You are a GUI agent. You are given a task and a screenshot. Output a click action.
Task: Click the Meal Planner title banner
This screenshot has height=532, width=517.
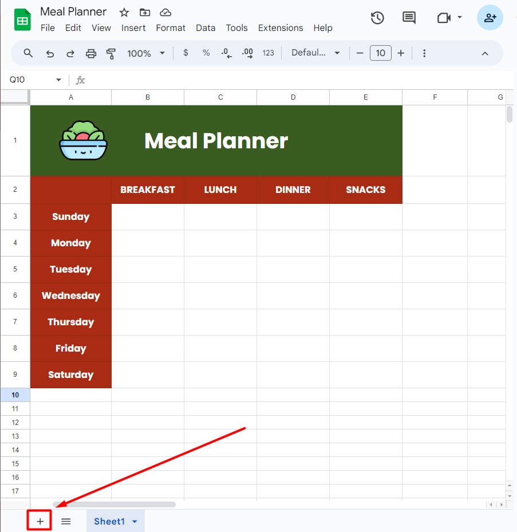216,140
